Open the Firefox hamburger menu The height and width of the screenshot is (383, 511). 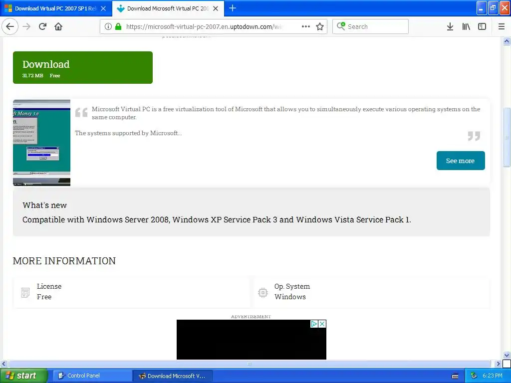[502, 26]
